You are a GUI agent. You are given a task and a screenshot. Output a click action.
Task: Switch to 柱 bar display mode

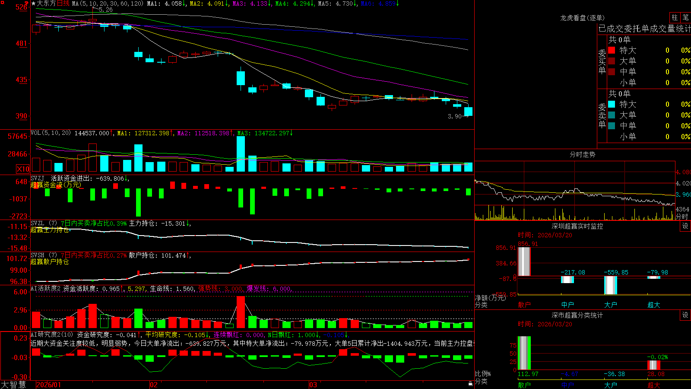click(675, 17)
